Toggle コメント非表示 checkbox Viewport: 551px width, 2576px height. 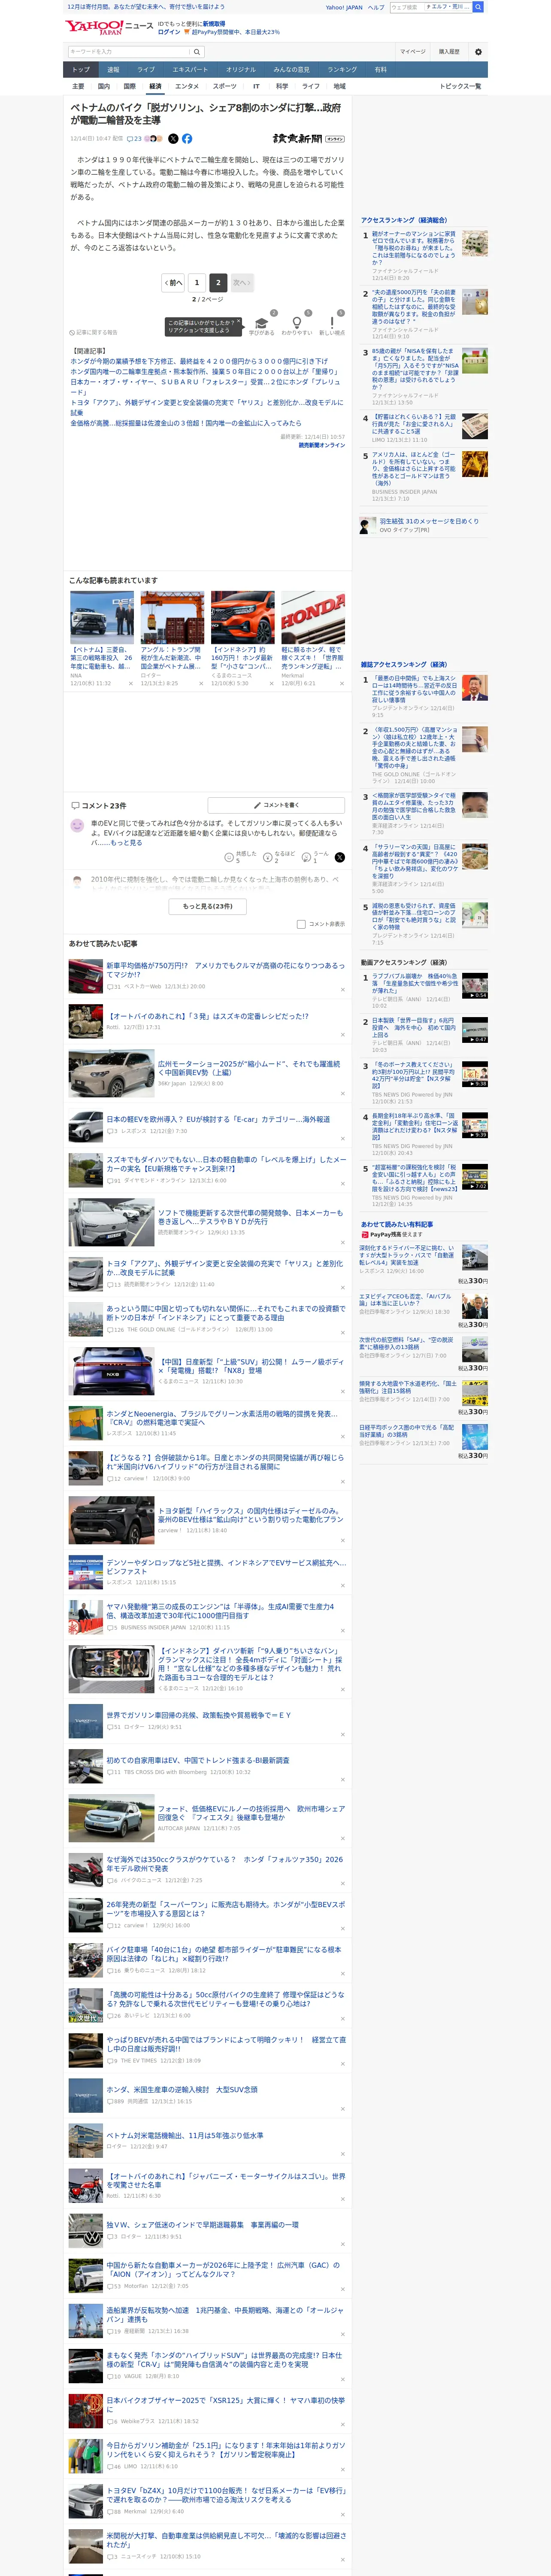301,924
